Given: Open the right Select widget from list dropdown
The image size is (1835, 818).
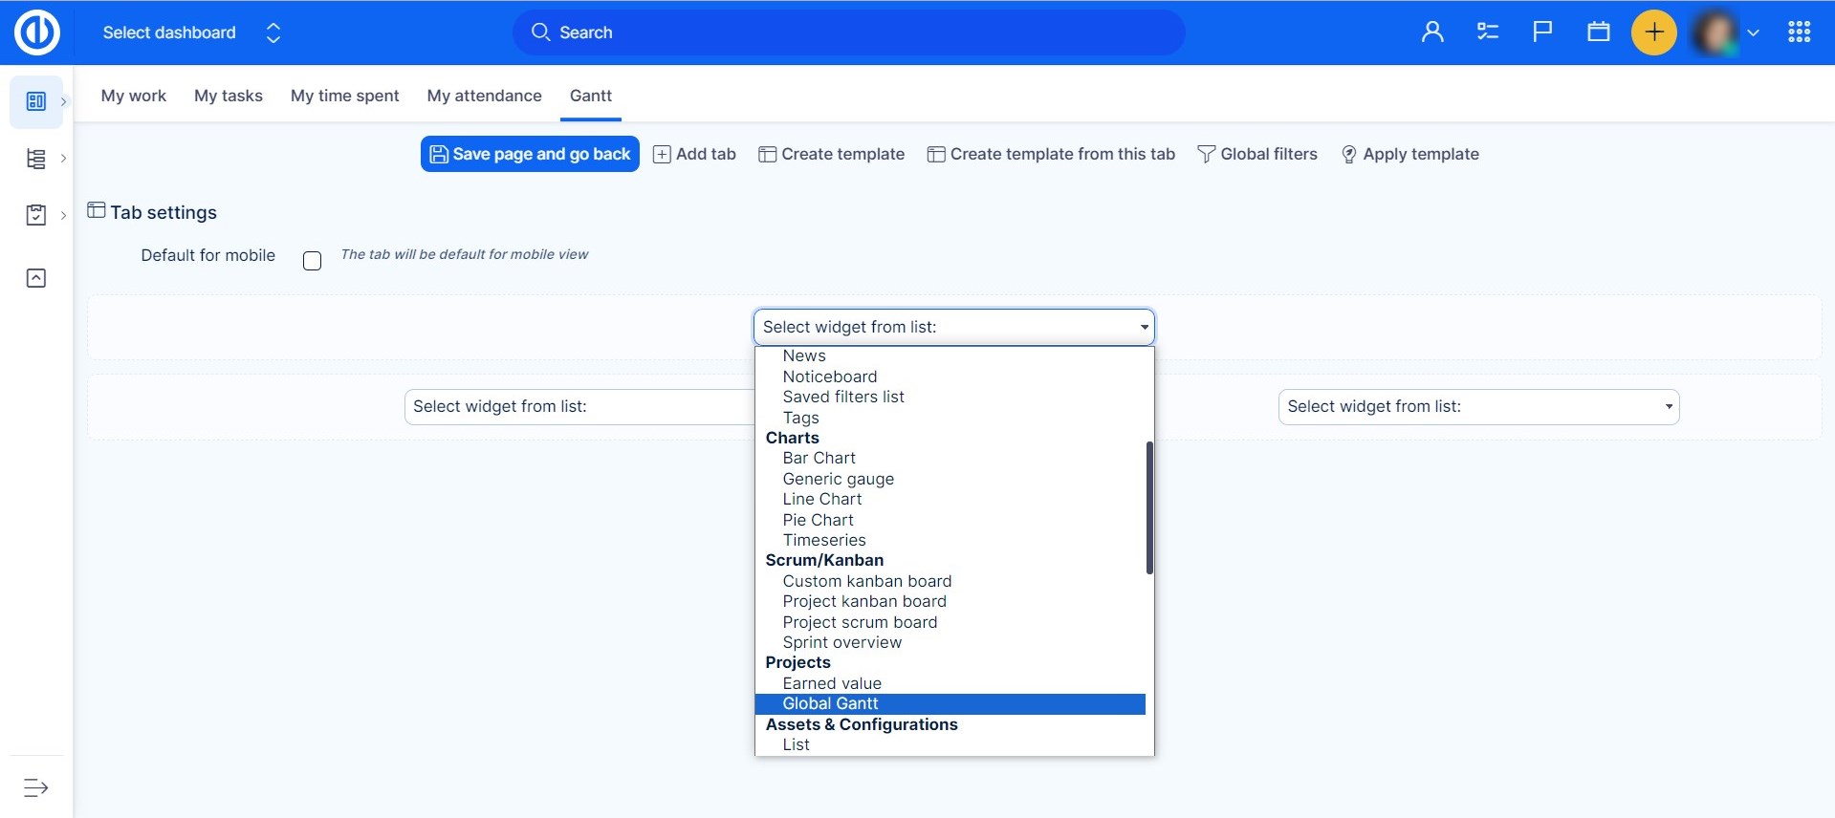Looking at the screenshot, I should coord(1477,407).
